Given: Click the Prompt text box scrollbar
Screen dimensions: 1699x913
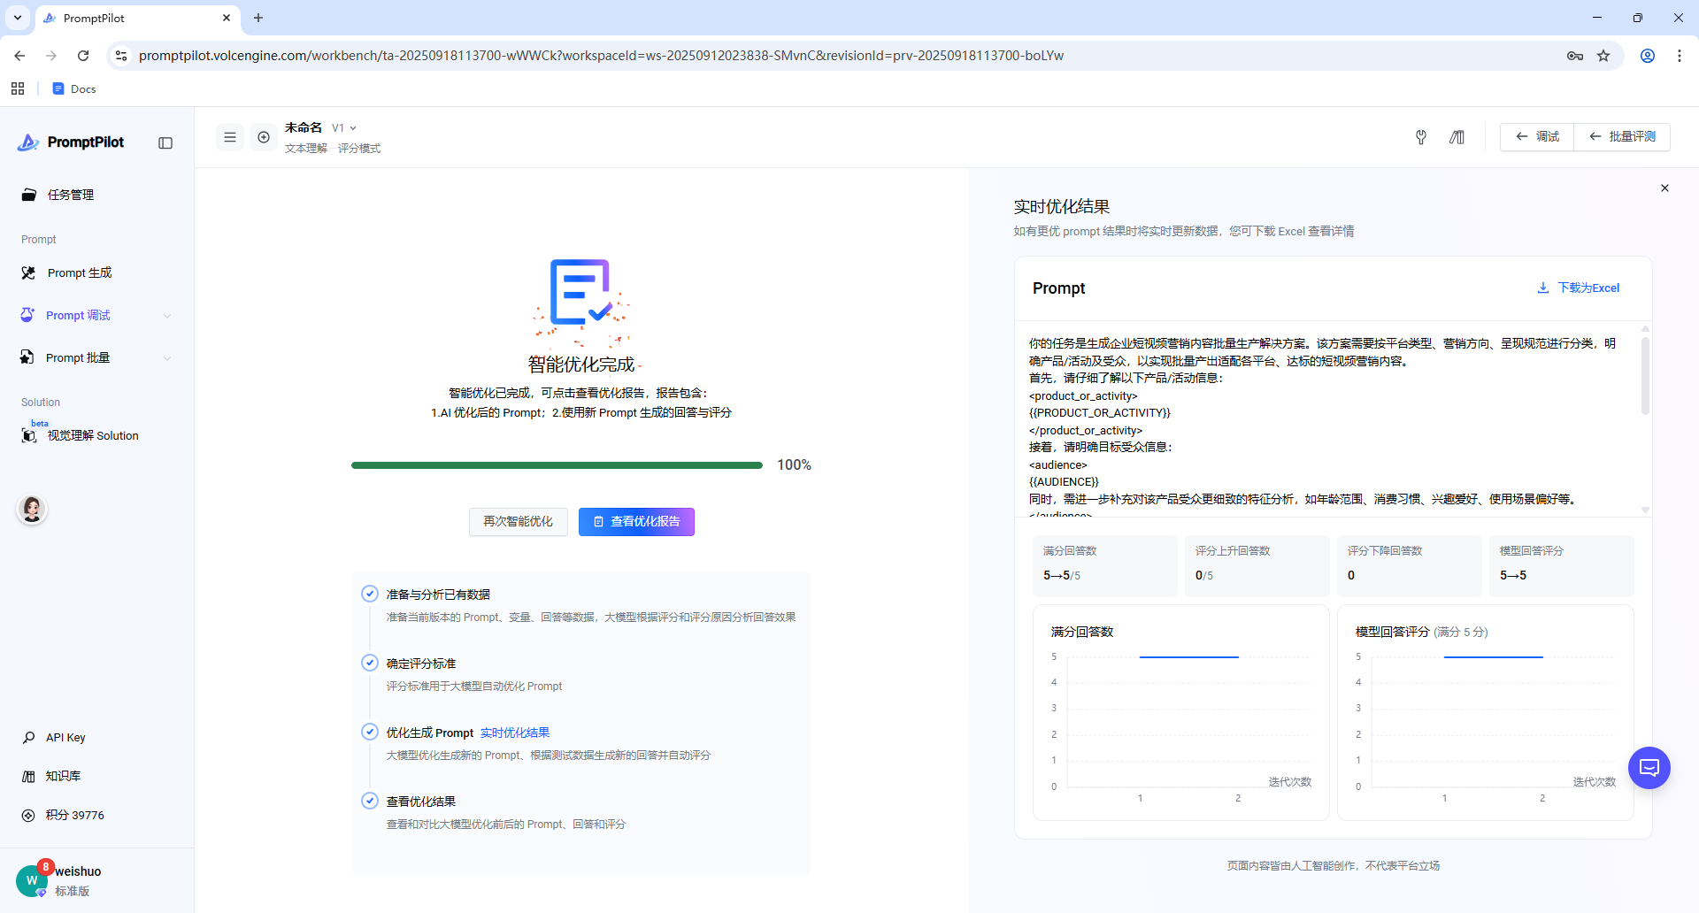Looking at the screenshot, I should click(x=1645, y=376).
